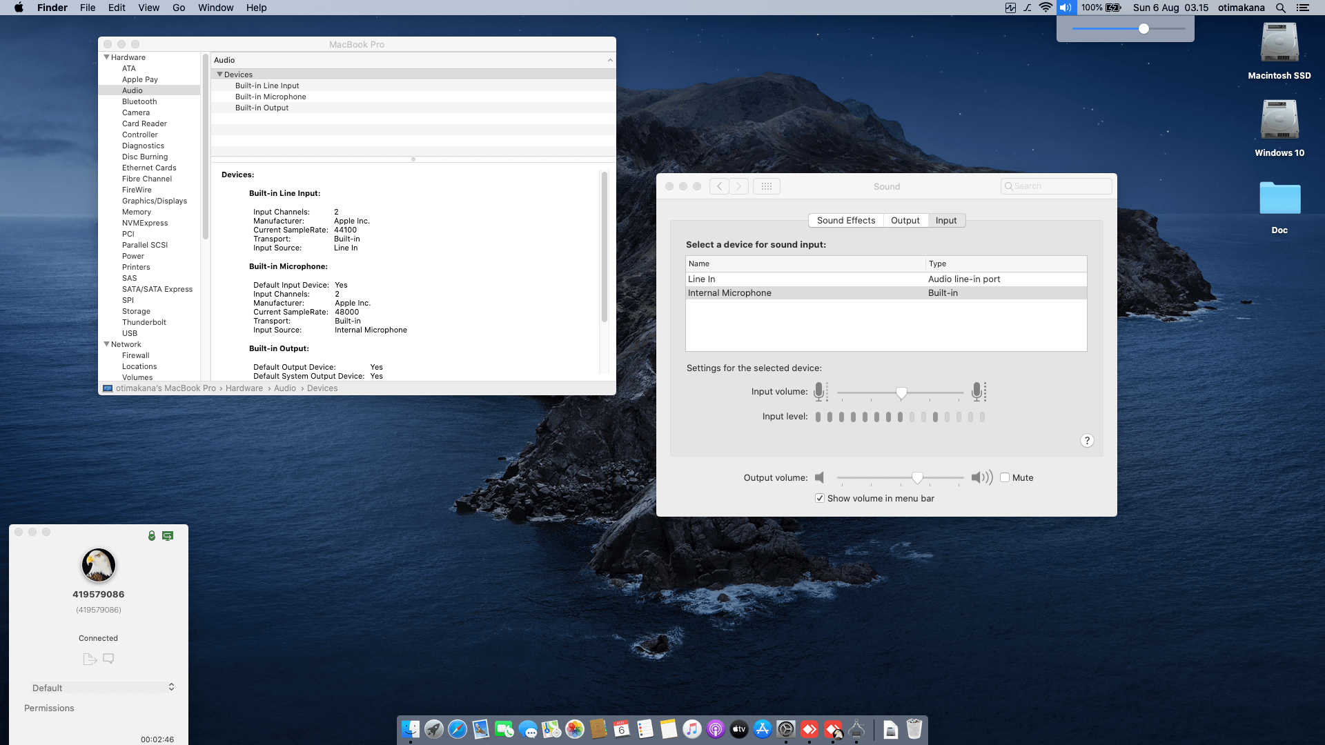Open System Preferences gear in Dock
Screen dimensions: 1325x745
786,729
